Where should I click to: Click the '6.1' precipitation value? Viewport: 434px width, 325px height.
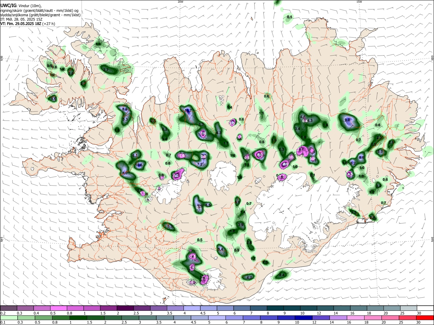[135, 155]
